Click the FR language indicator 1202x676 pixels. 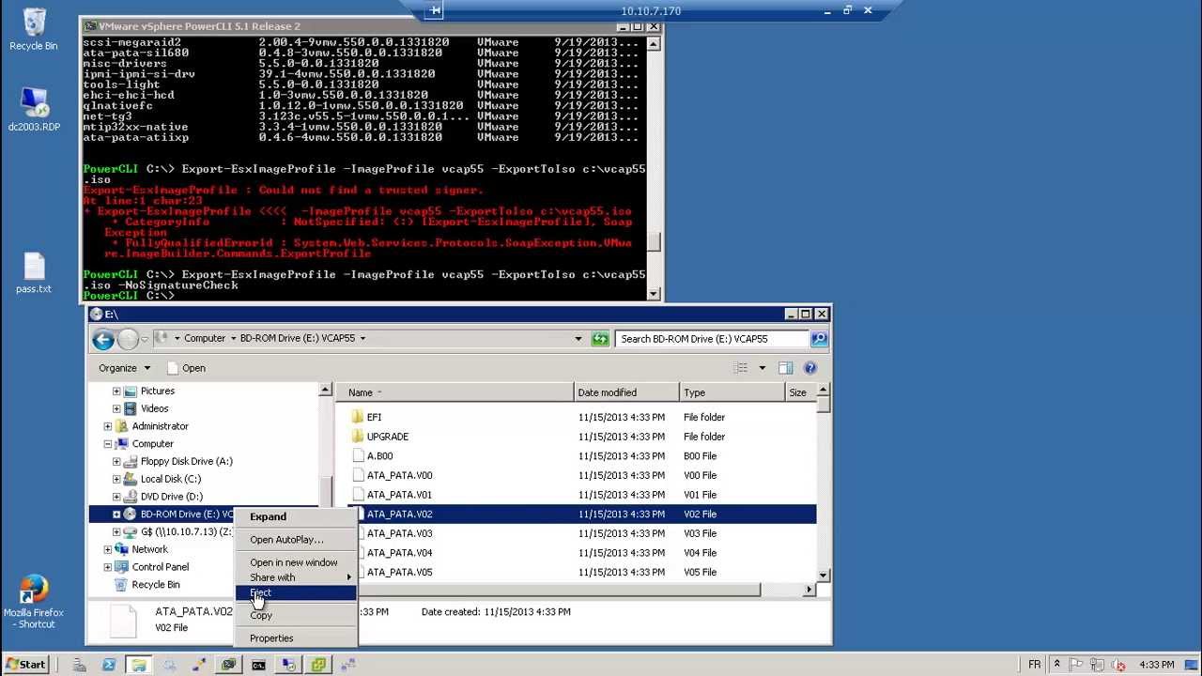click(x=1034, y=665)
